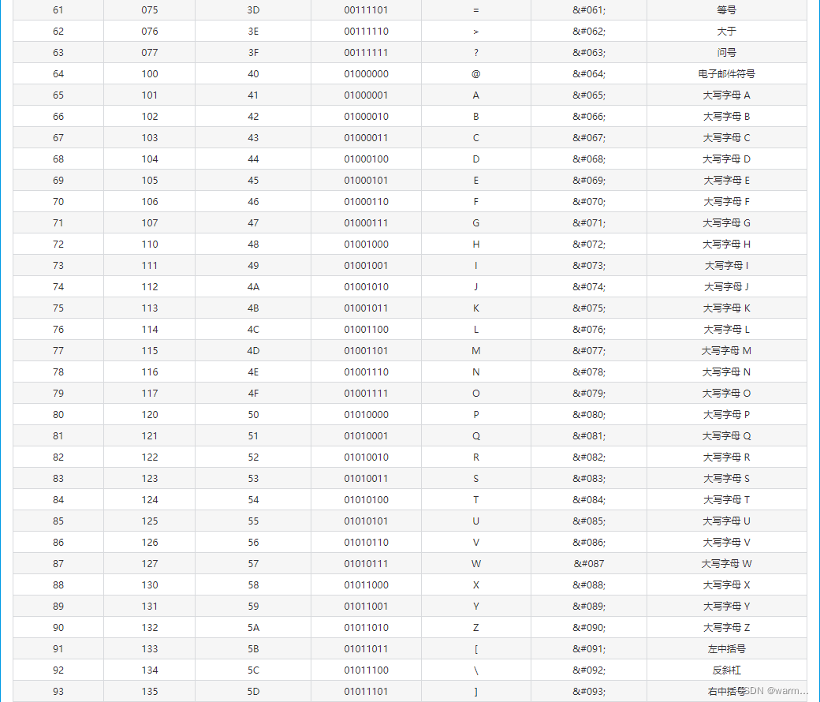Click the binary value 01011011
Screen dimensions: 820x702
click(x=366, y=649)
